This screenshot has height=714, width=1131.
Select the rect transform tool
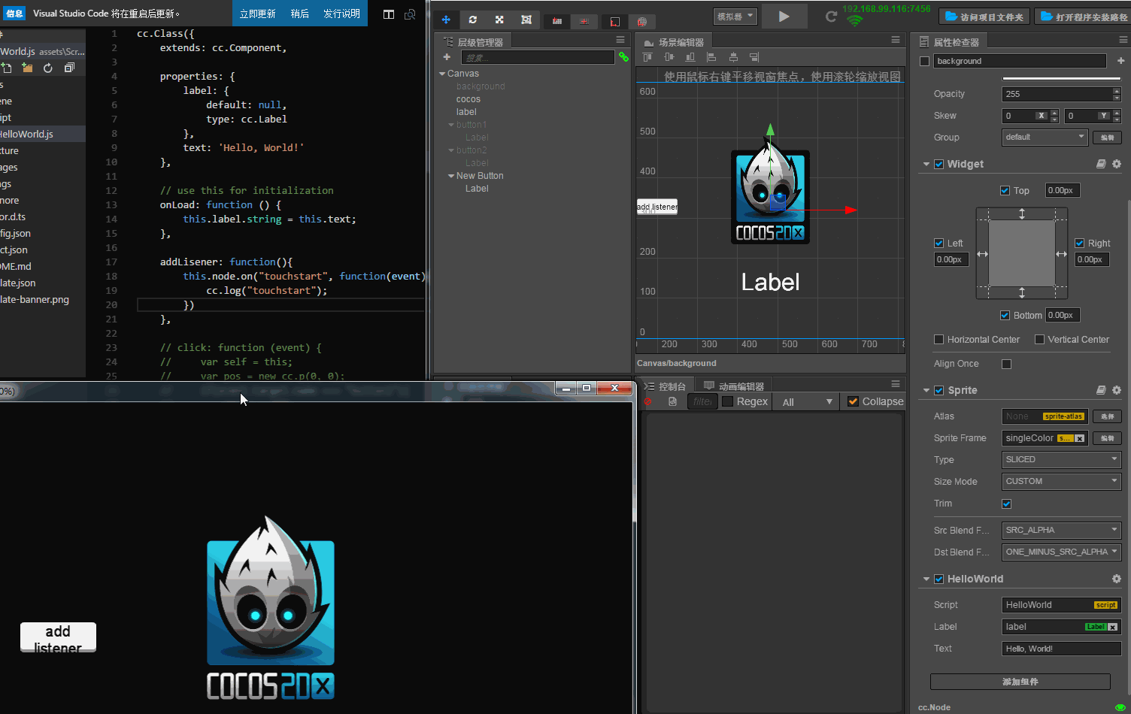point(526,20)
